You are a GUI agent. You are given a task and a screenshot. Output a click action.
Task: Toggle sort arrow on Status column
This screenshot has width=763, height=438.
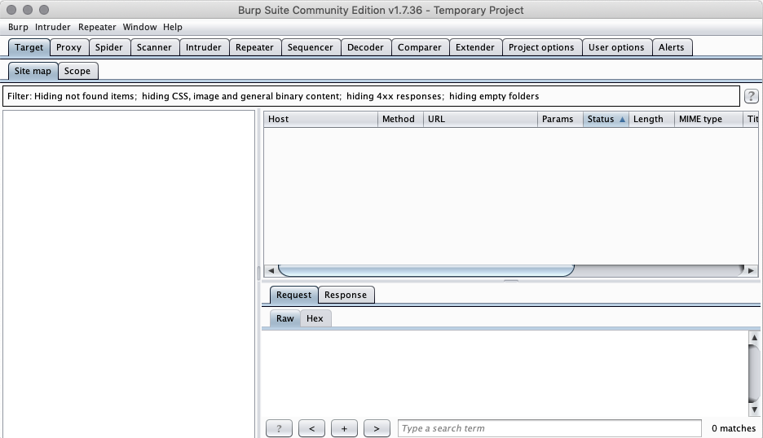click(622, 119)
